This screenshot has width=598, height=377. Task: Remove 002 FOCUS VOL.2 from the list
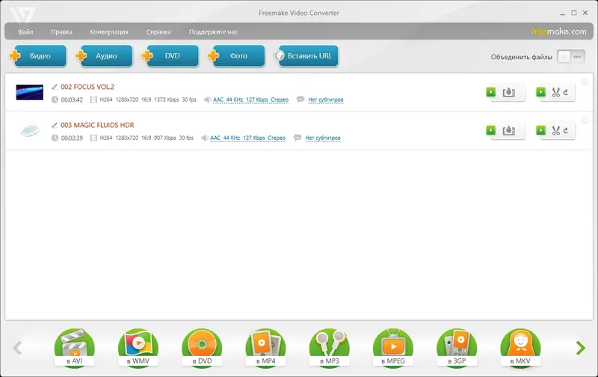point(584,82)
